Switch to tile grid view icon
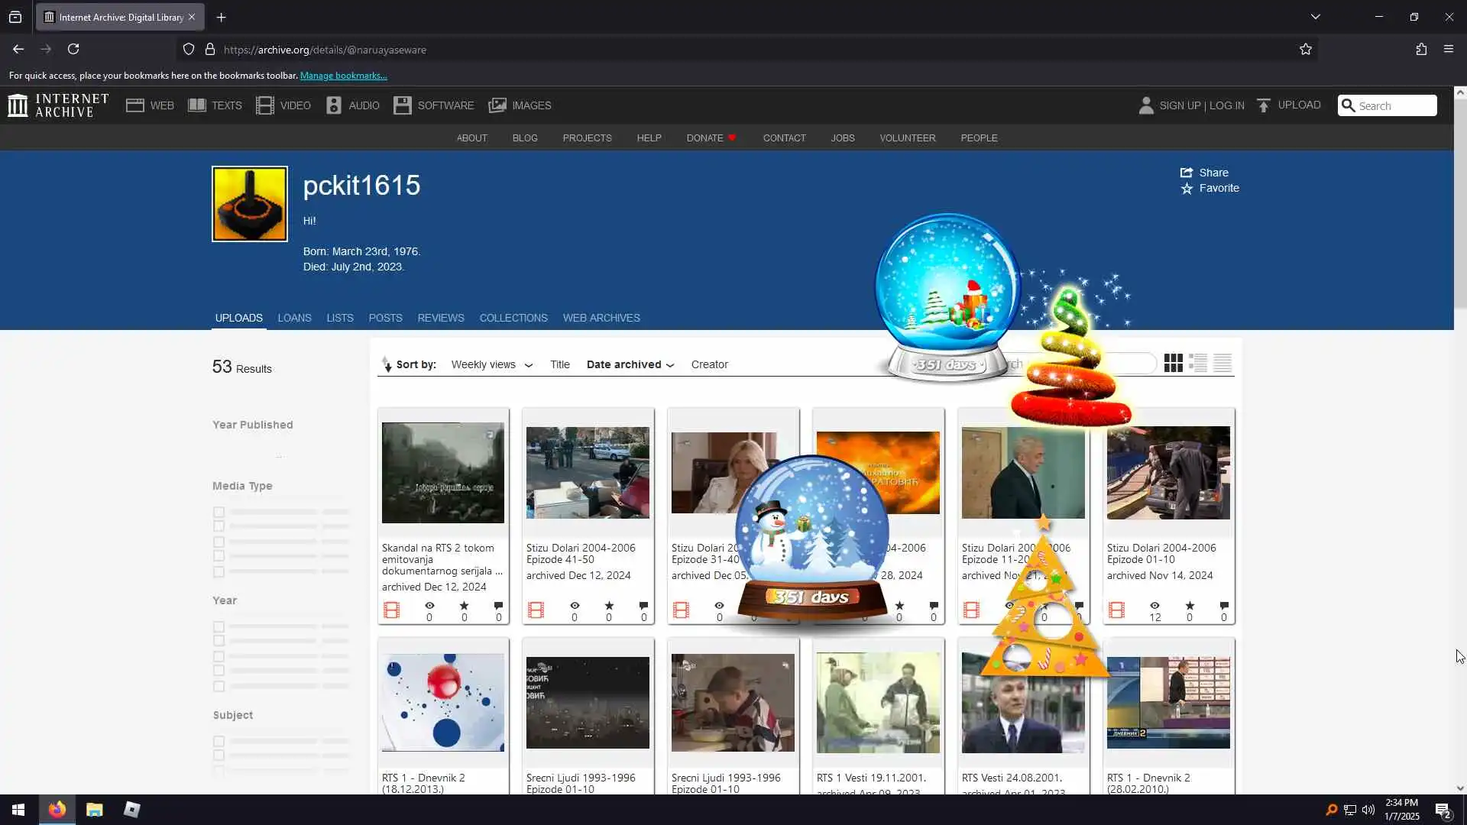The image size is (1467, 825). click(x=1174, y=364)
